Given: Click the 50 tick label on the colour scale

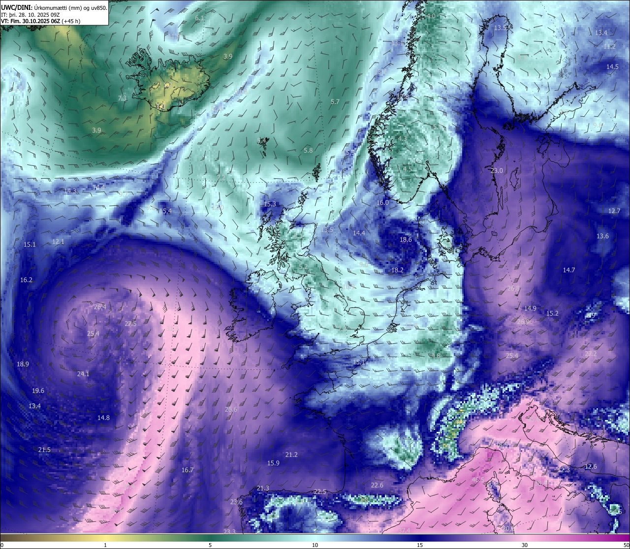Looking at the screenshot, I should pos(626,545).
